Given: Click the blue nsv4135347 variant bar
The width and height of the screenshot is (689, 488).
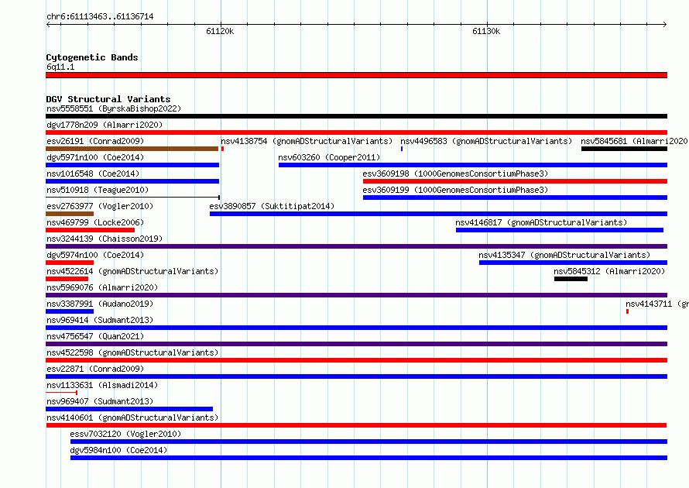Looking at the screenshot, I should 573,263.
